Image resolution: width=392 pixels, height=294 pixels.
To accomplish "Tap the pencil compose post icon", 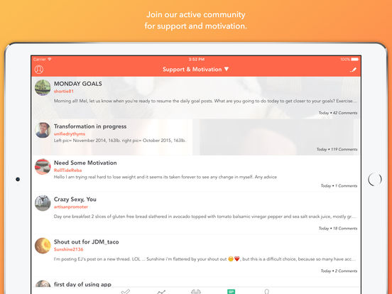I will click(353, 70).
